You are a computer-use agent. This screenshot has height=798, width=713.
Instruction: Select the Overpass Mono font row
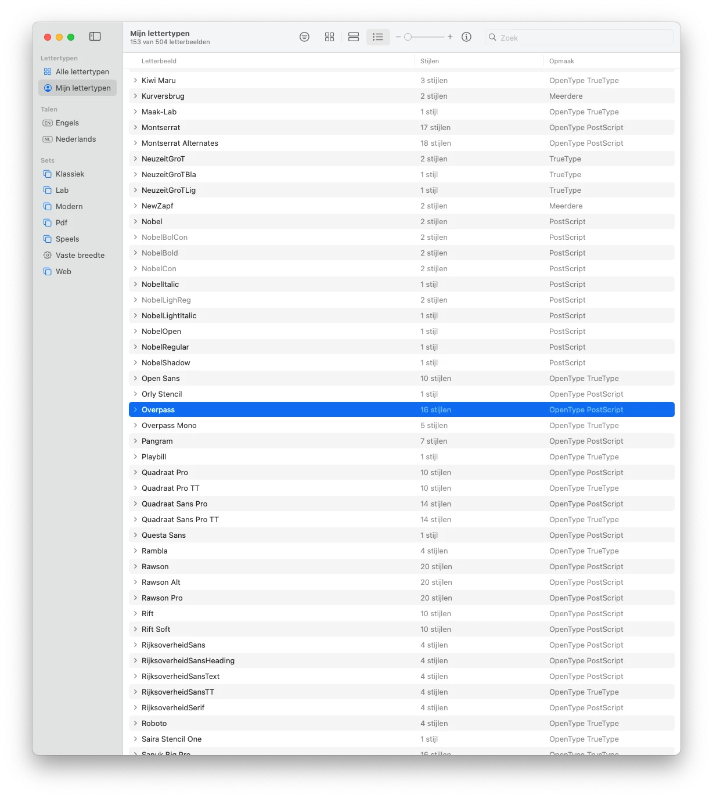coord(402,425)
